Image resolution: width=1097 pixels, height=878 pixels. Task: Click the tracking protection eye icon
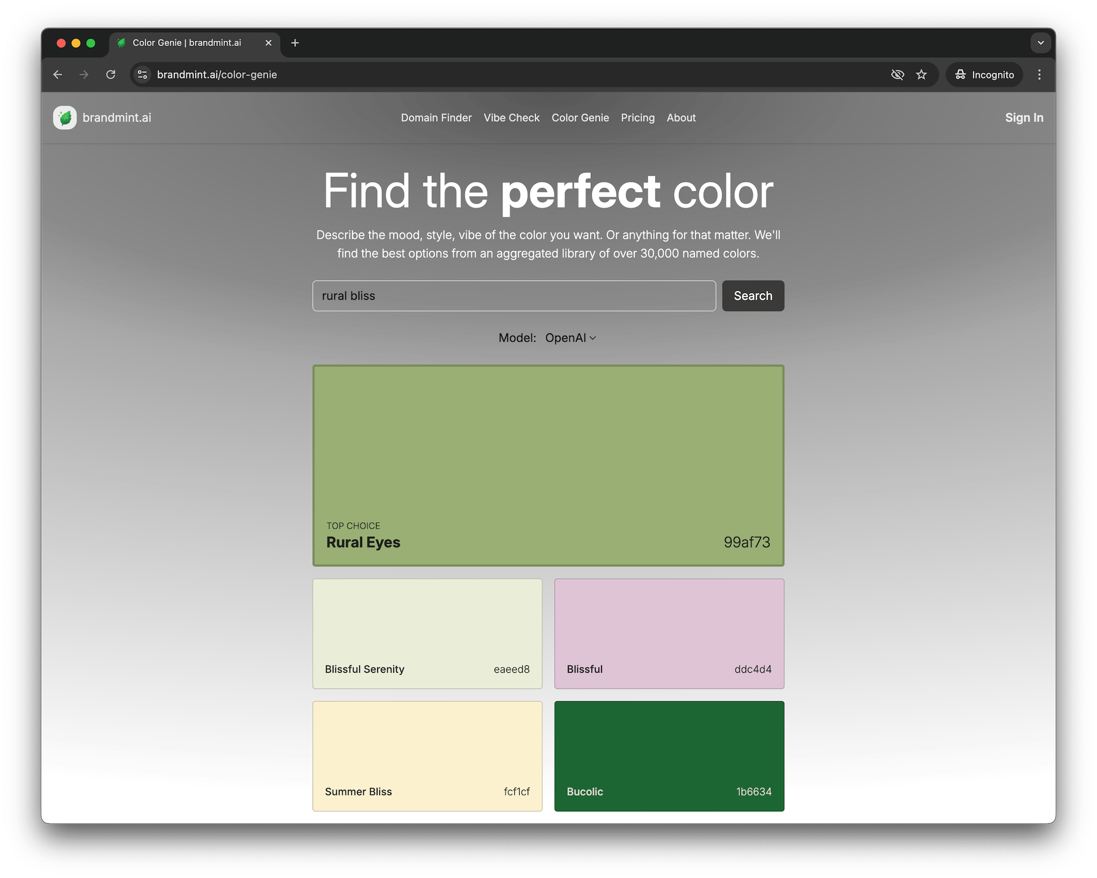pyautogui.click(x=897, y=74)
